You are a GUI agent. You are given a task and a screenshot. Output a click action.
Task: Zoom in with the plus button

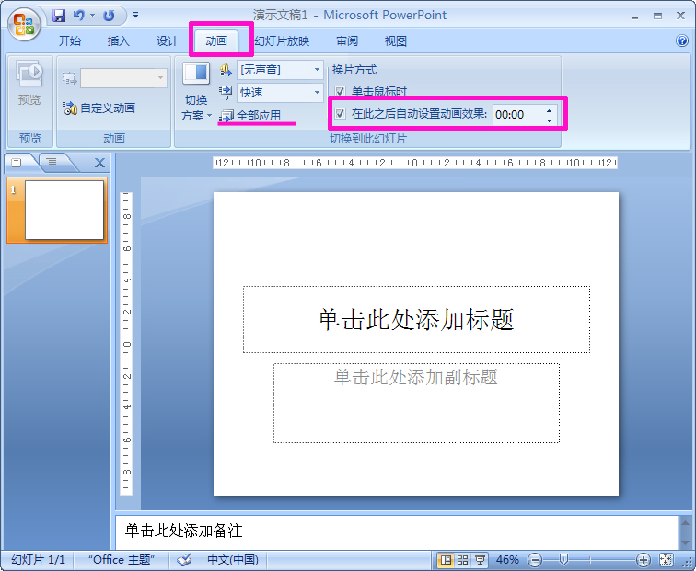coord(644,560)
